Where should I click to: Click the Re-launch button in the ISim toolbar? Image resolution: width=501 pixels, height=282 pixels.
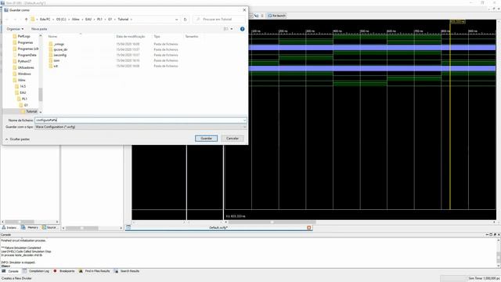coord(276,16)
